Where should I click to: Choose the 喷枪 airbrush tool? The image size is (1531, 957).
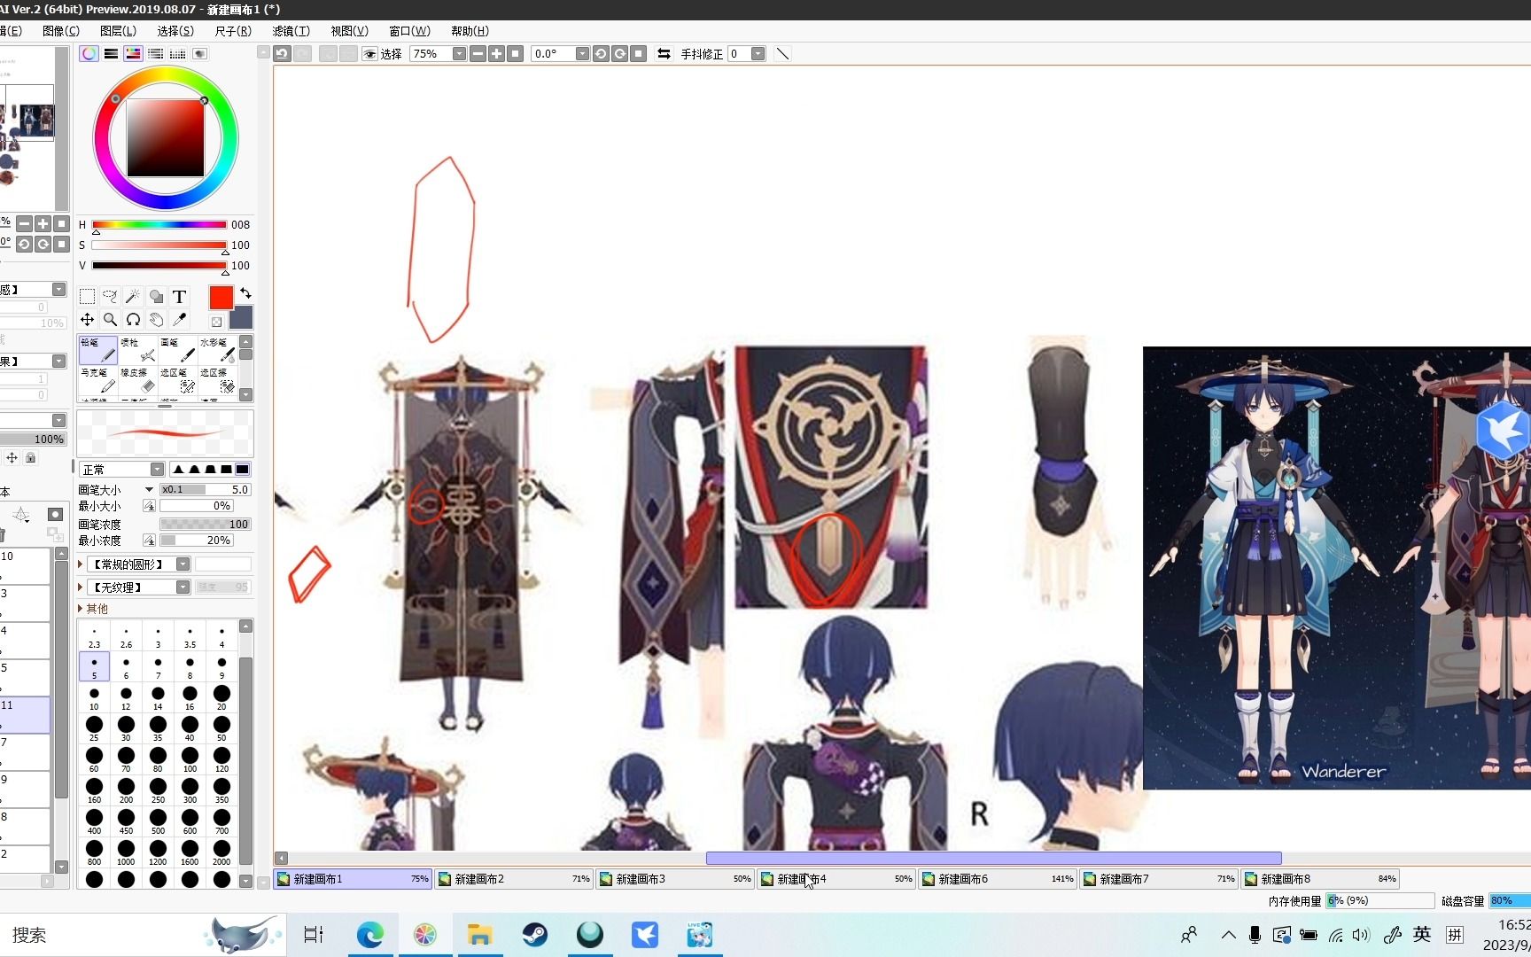point(138,351)
